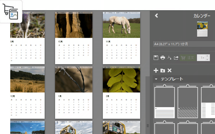Select the first template with lined bottom
This screenshot has height=134, width=215.
click(x=164, y=101)
